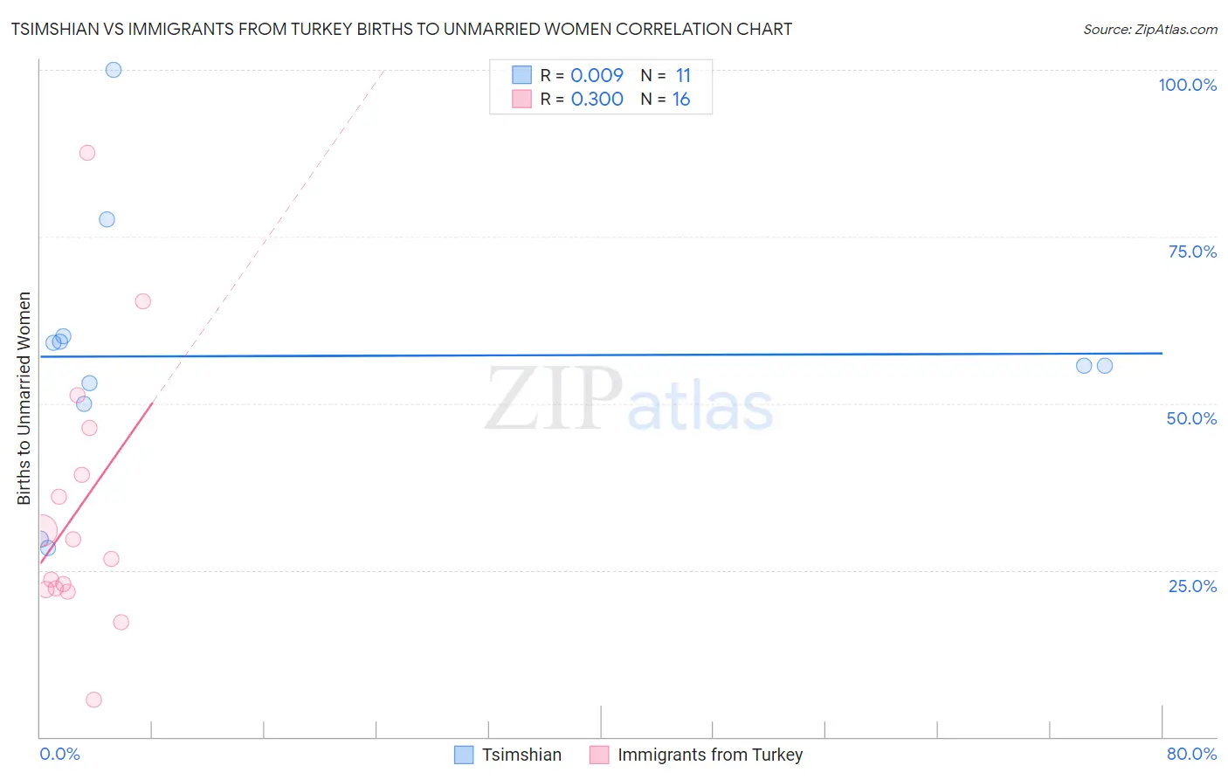1228x779 pixels.
Task: Click the R = 0.300 correlation value
Action: click(x=582, y=99)
